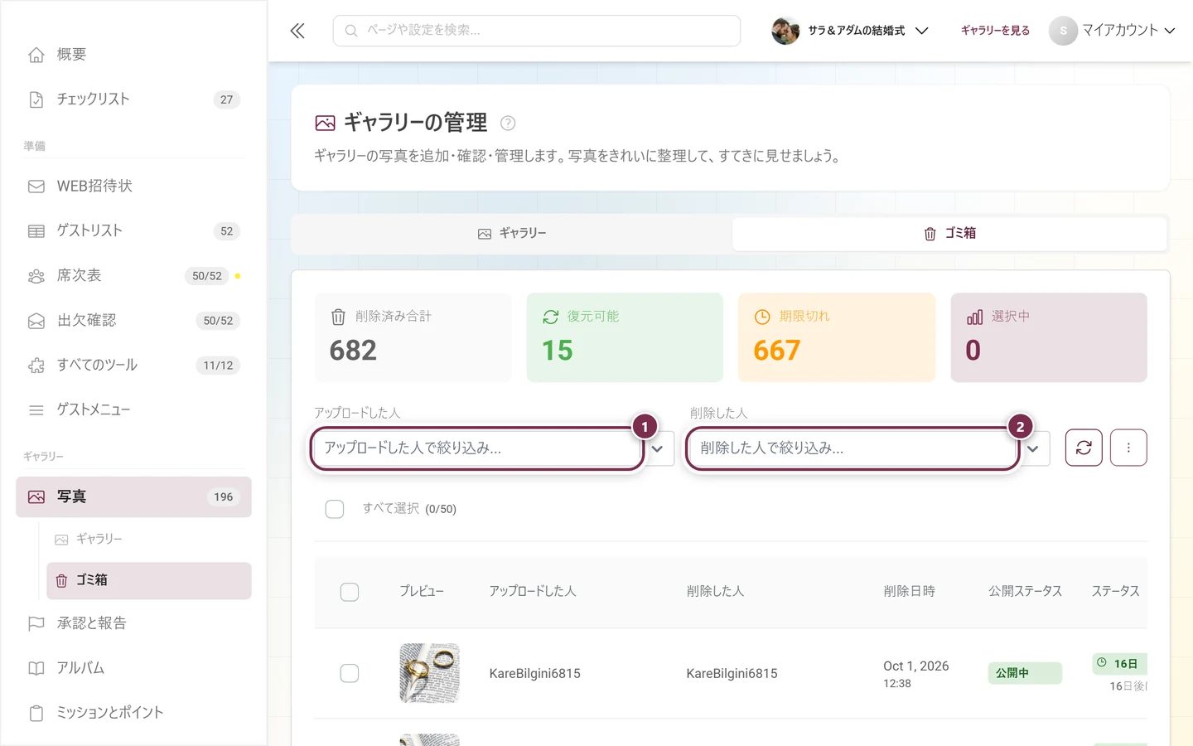Click the page search input field
Viewport: 1193px width, 746px height.
click(x=537, y=31)
